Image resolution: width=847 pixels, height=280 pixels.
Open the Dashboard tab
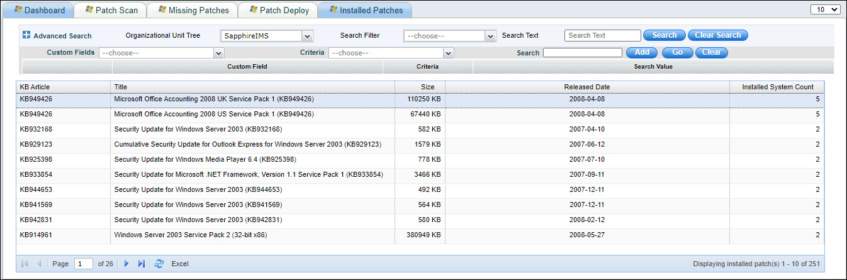(x=39, y=10)
